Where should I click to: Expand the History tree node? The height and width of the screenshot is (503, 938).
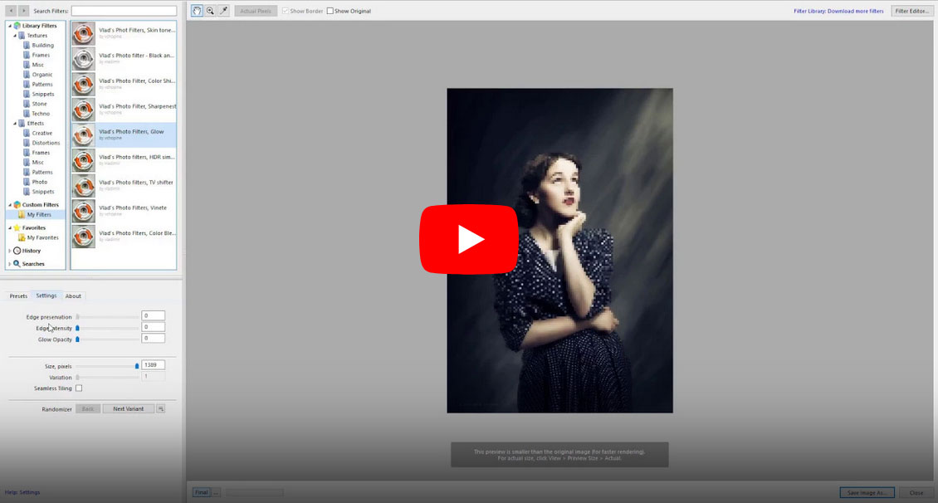pos(10,251)
